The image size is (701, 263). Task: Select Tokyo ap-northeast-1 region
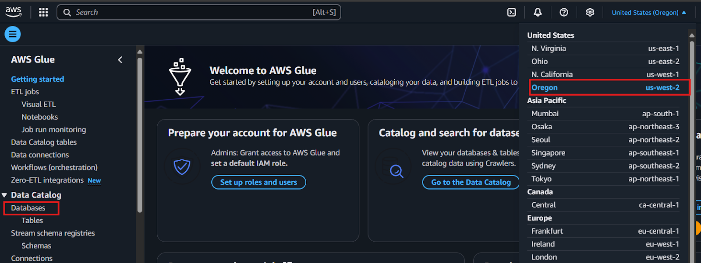tap(605, 179)
